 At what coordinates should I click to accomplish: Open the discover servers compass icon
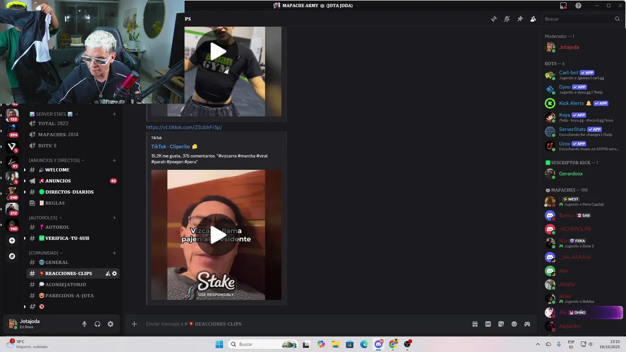point(12,256)
